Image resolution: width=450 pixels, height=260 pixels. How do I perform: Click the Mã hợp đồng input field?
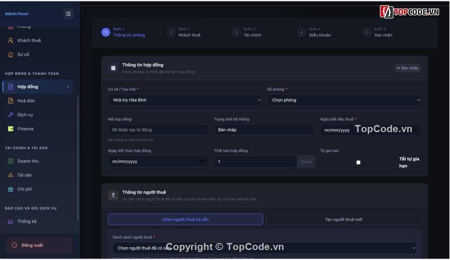point(158,130)
